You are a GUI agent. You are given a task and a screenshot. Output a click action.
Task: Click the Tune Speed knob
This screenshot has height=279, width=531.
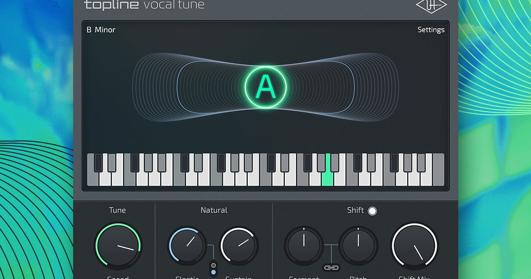[x=118, y=245]
